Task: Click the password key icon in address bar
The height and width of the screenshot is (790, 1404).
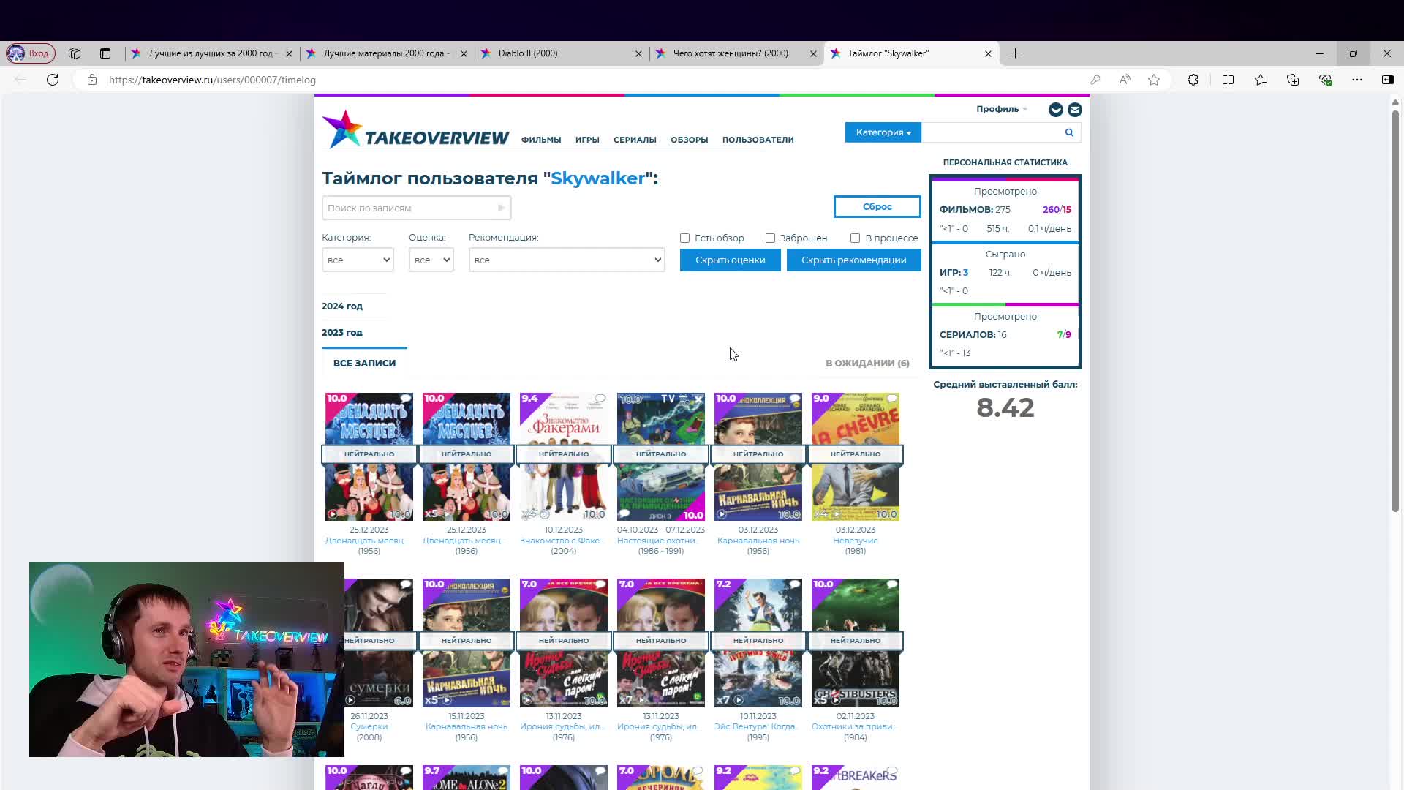Action: click(x=1095, y=80)
